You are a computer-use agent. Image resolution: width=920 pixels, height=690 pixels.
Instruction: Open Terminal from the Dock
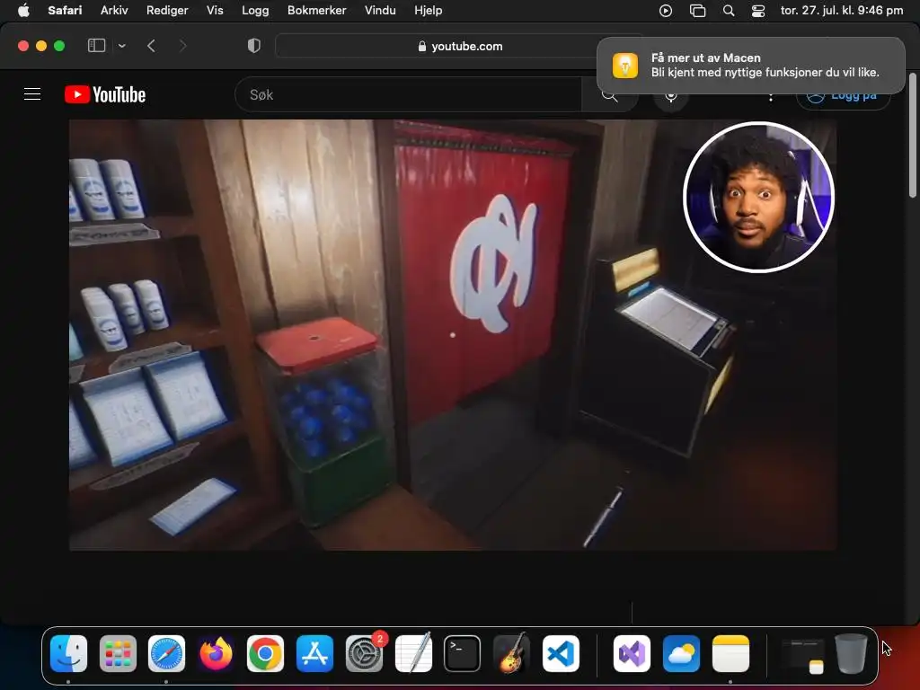click(463, 654)
